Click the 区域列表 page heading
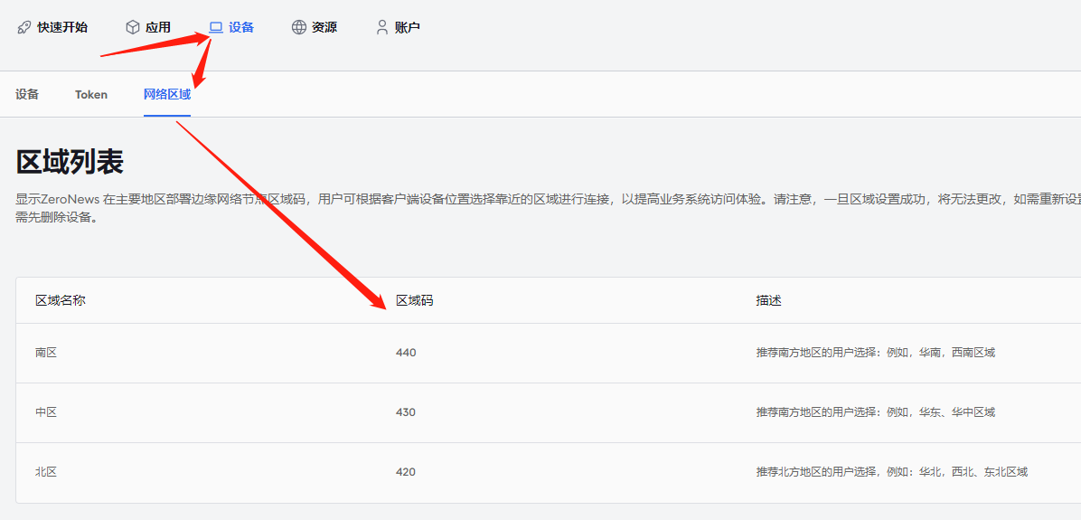This screenshot has height=520, width=1081. tap(70, 162)
